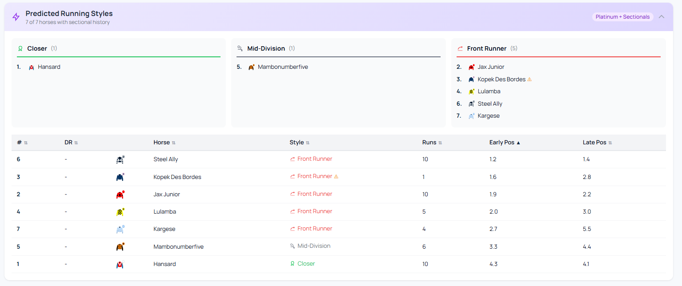The image size is (682, 286).
Task: Click the yellow checkered Lulamba silks in table
Action: pyautogui.click(x=120, y=212)
